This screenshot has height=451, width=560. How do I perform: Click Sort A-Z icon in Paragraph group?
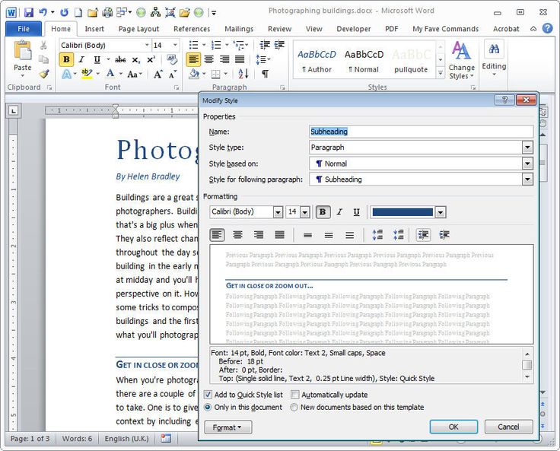click(243, 74)
